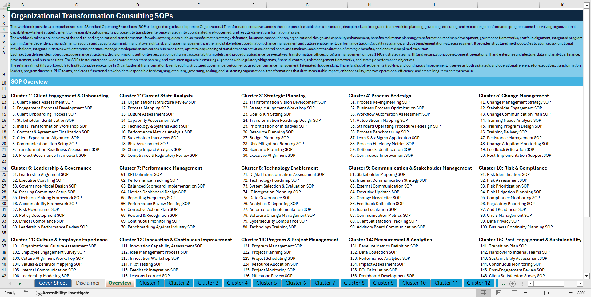Image resolution: width=591 pixels, height=297 pixels.
Task: Click the next-sheet navigation arrow
Action: 19,283
